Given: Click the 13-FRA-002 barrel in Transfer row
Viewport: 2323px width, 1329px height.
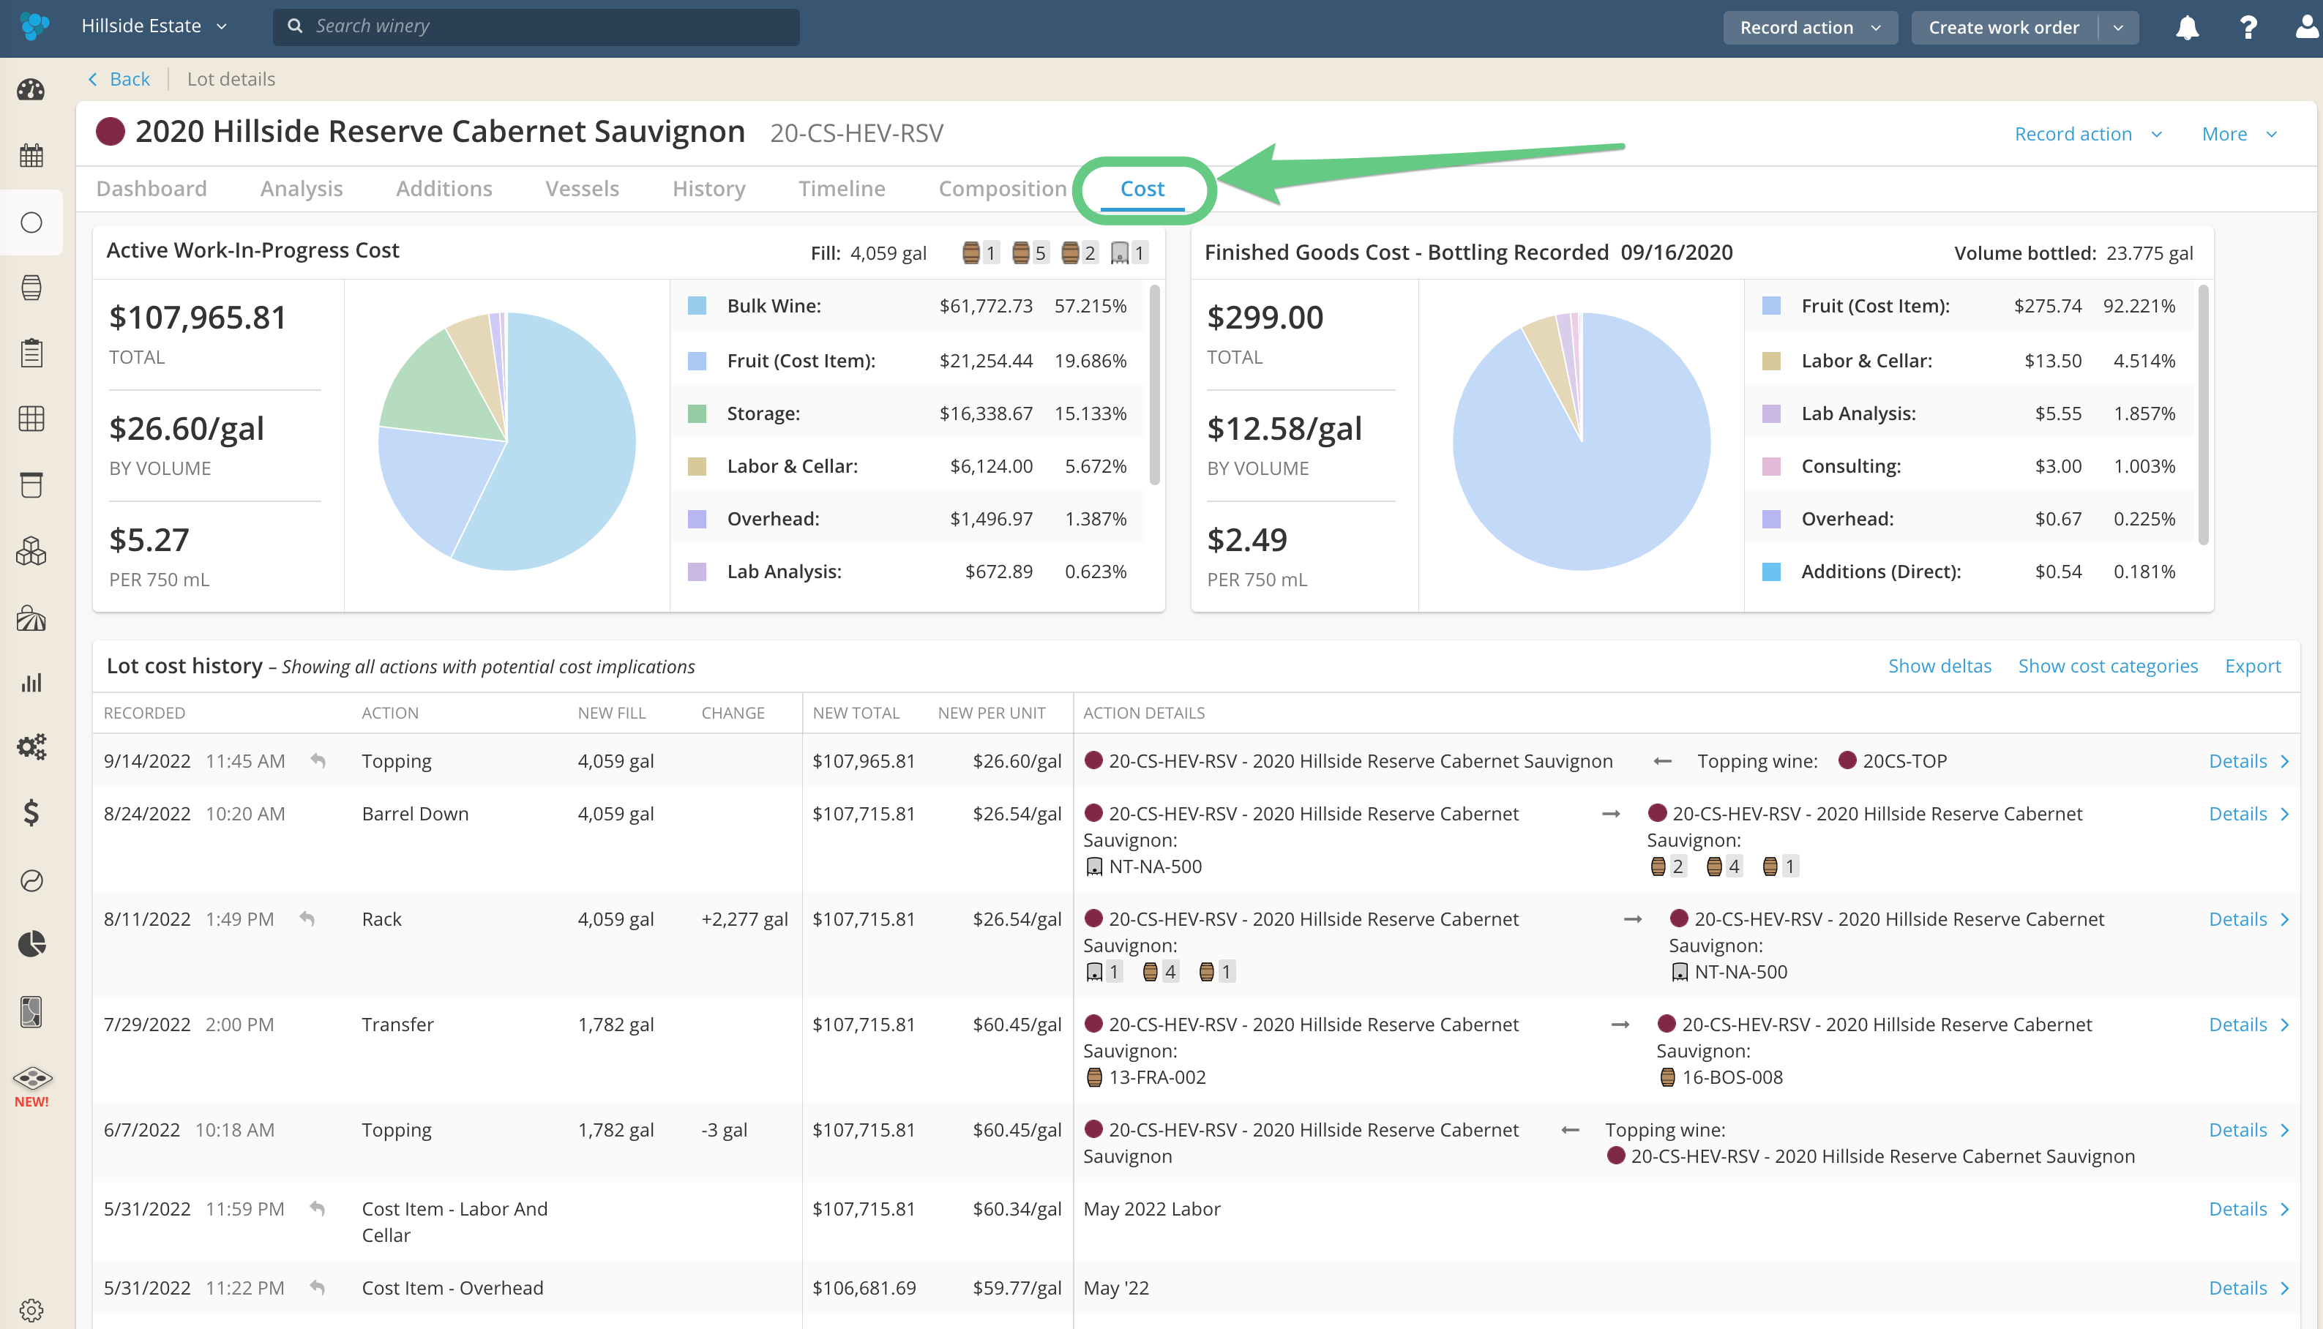Looking at the screenshot, I should 1145,1077.
